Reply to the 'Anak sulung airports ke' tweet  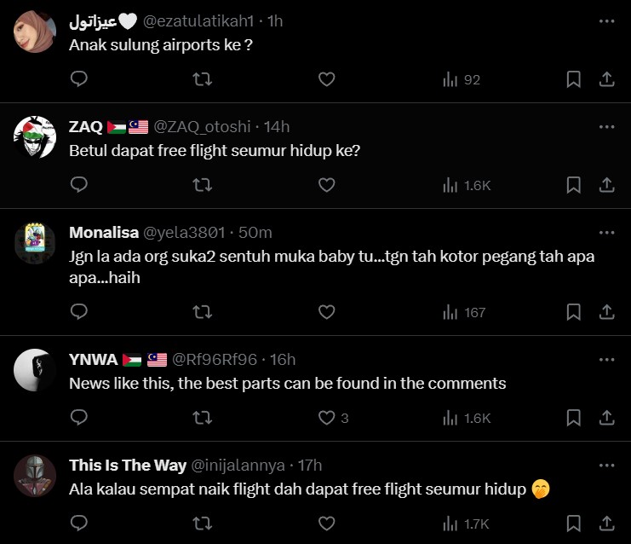tap(79, 79)
